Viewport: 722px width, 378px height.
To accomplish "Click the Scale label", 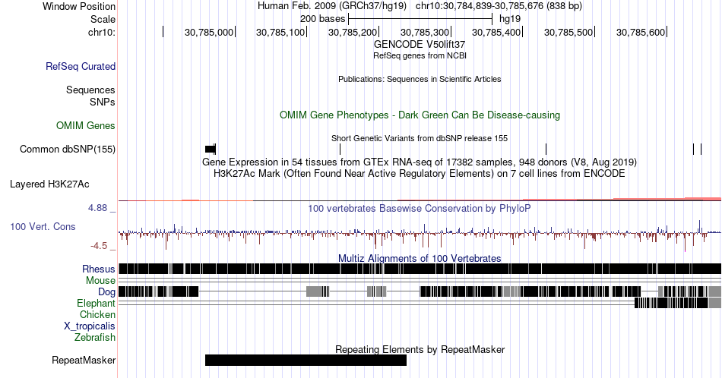I will point(103,19).
